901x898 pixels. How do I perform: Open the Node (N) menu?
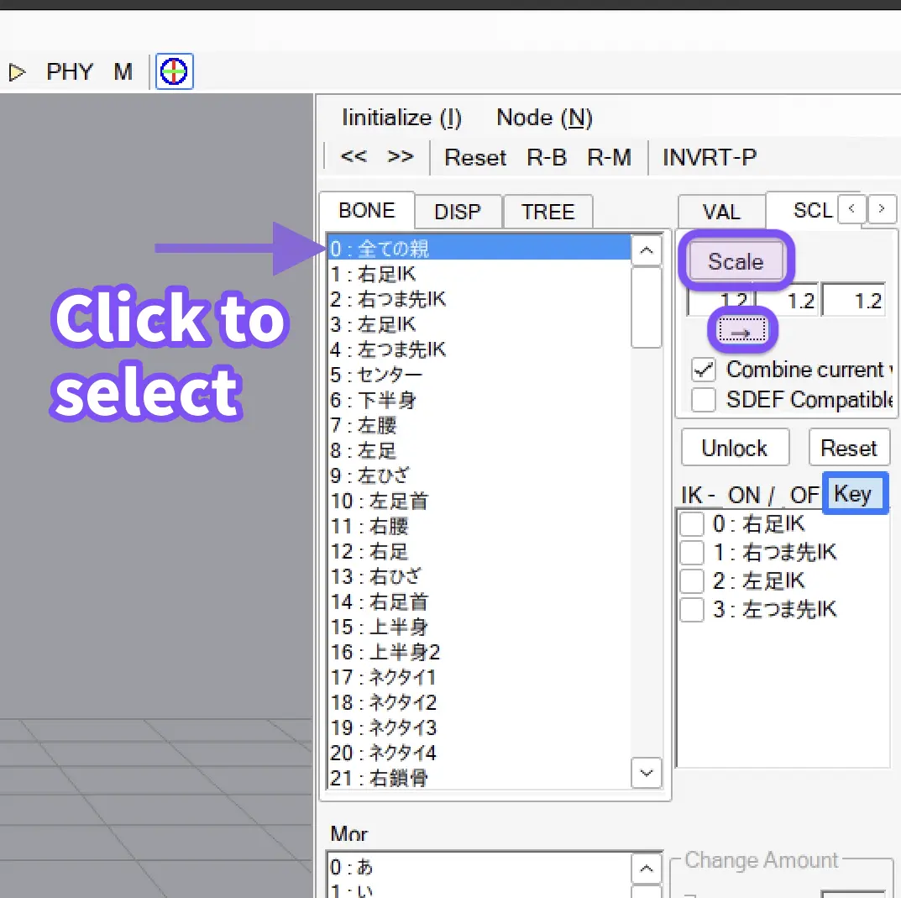pyautogui.click(x=544, y=118)
